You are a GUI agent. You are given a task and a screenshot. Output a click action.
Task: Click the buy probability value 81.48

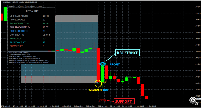point(46,24)
